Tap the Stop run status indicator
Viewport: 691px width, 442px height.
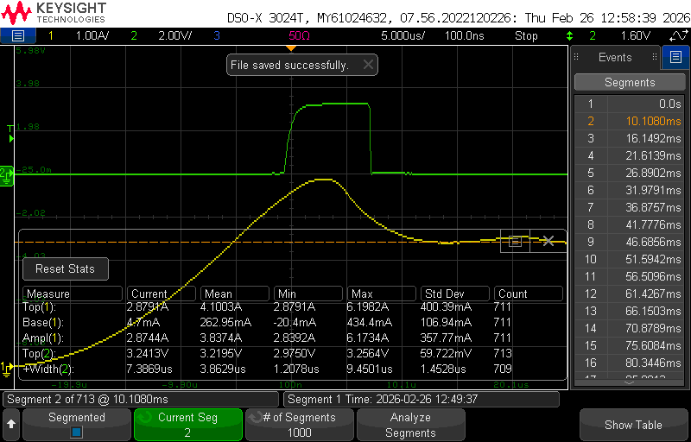[x=526, y=35]
